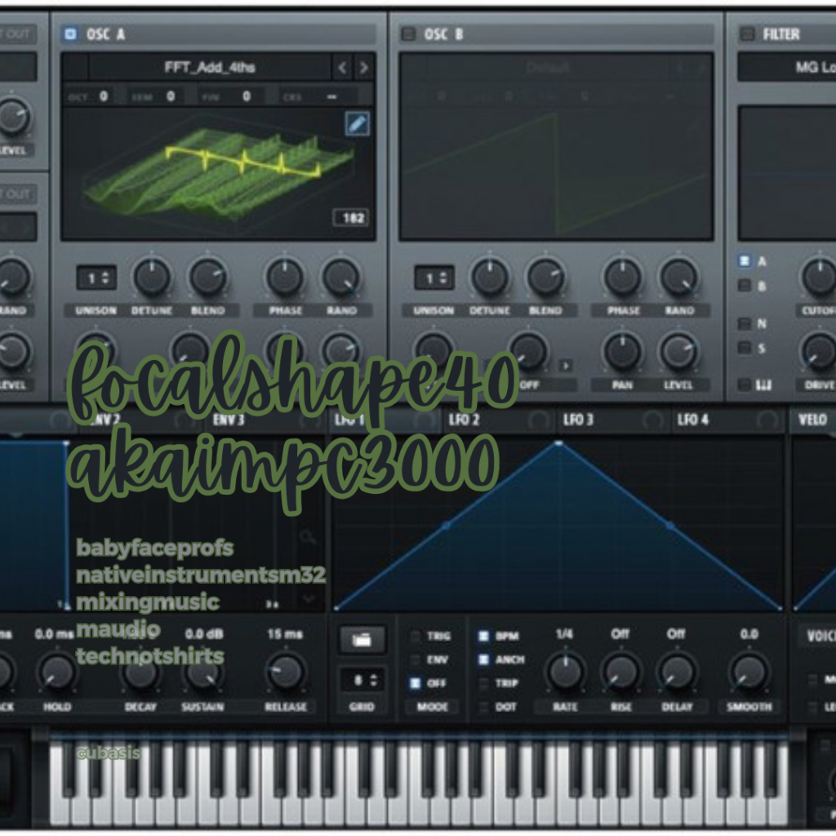Click the OSC A Detune knob
Image resolution: width=836 pixels, height=836 pixels.
[152, 278]
